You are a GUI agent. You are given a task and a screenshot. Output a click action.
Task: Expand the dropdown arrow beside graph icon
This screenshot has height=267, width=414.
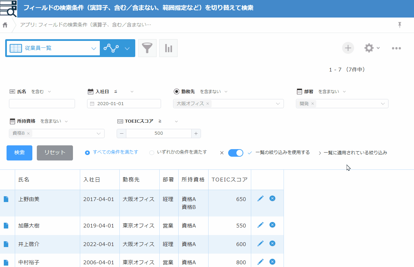(x=127, y=48)
